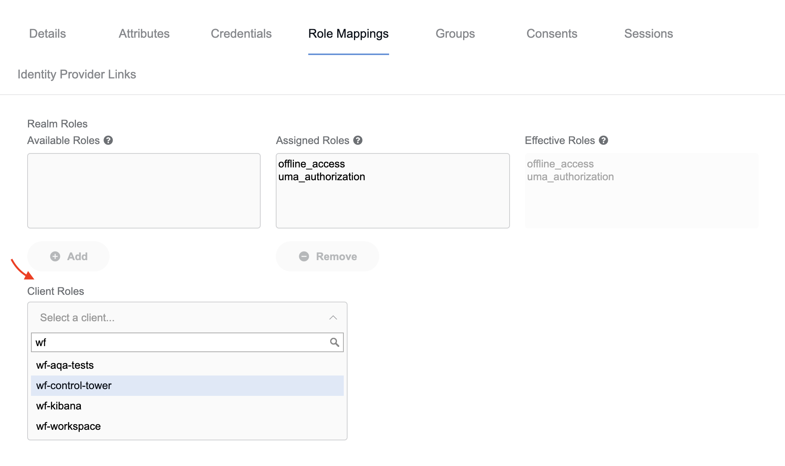View the Consents tab
Screen dimensions: 785x466
click(552, 34)
